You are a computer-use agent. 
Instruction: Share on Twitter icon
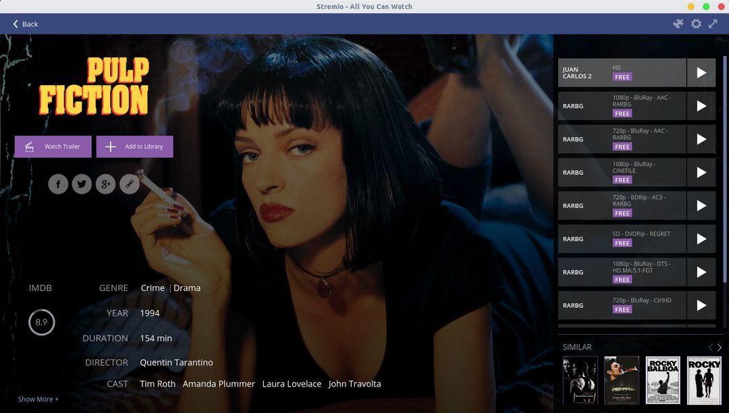(x=82, y=184)
